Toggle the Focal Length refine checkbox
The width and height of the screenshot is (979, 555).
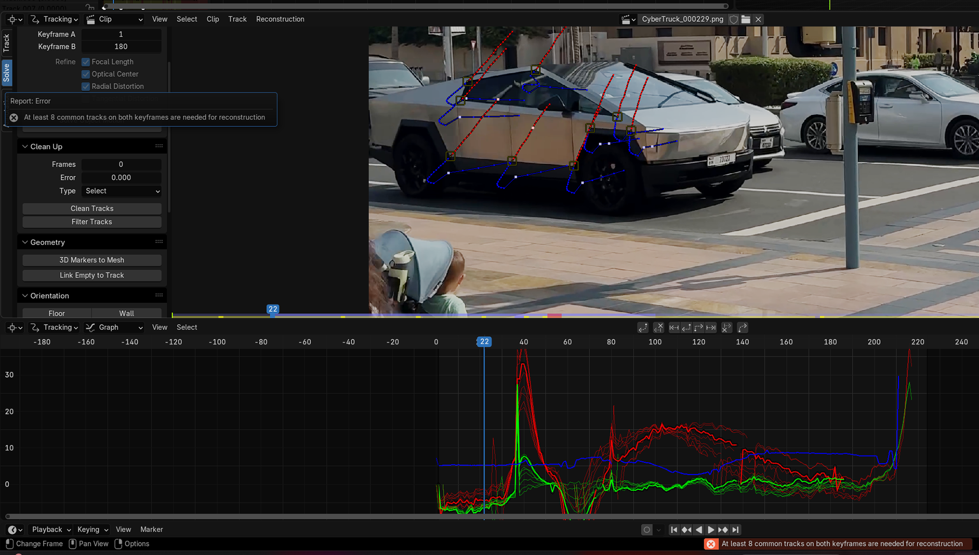pos(86,62)
